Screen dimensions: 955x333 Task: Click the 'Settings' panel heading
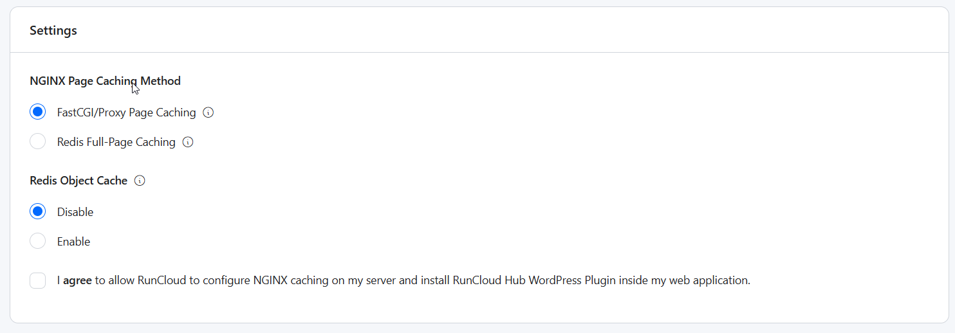53,30
